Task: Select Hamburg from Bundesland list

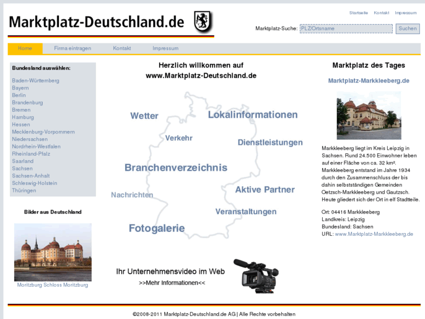Action: [23, 117]
